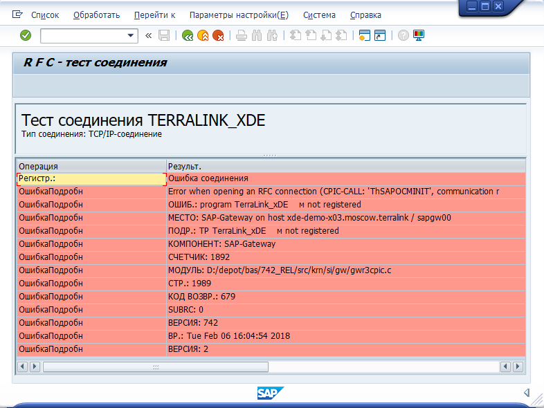Click the horizontal scrollbar thumb under results
This screenshot has height=408, width=544.
pyautogui.click(x=155, y=367)
